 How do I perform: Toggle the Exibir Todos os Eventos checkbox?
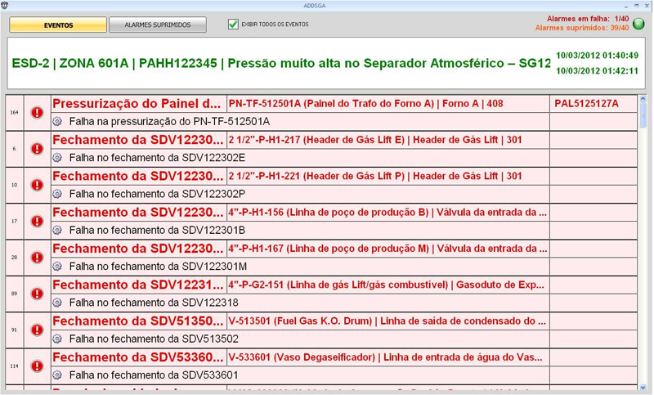[x=233, y=25]
